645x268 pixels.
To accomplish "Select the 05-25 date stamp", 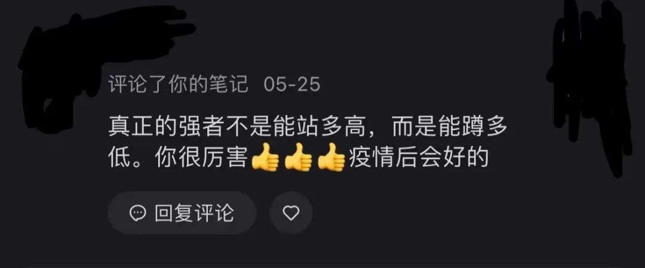I will pos(291,85).
